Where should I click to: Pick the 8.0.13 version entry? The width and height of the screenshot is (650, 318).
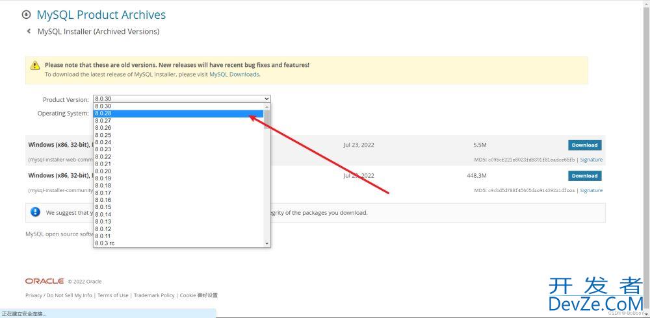pyautogui.click(x=178, y=221)
